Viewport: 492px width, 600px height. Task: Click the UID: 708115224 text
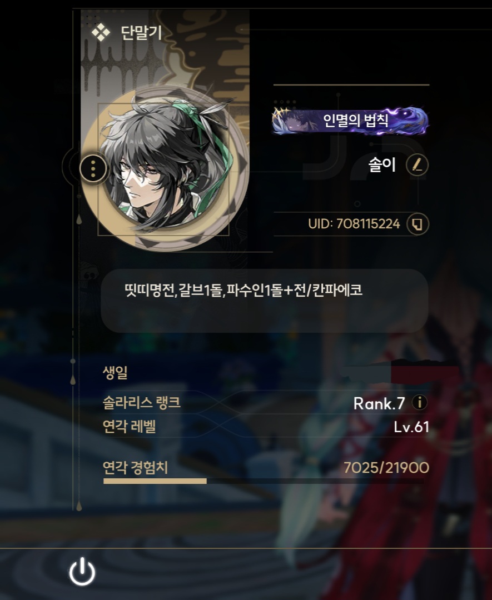[354, 224]
